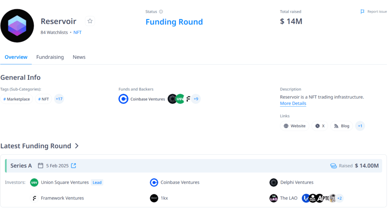
Task: Open the Status info tooltip icon
Action: pos(161,12)
